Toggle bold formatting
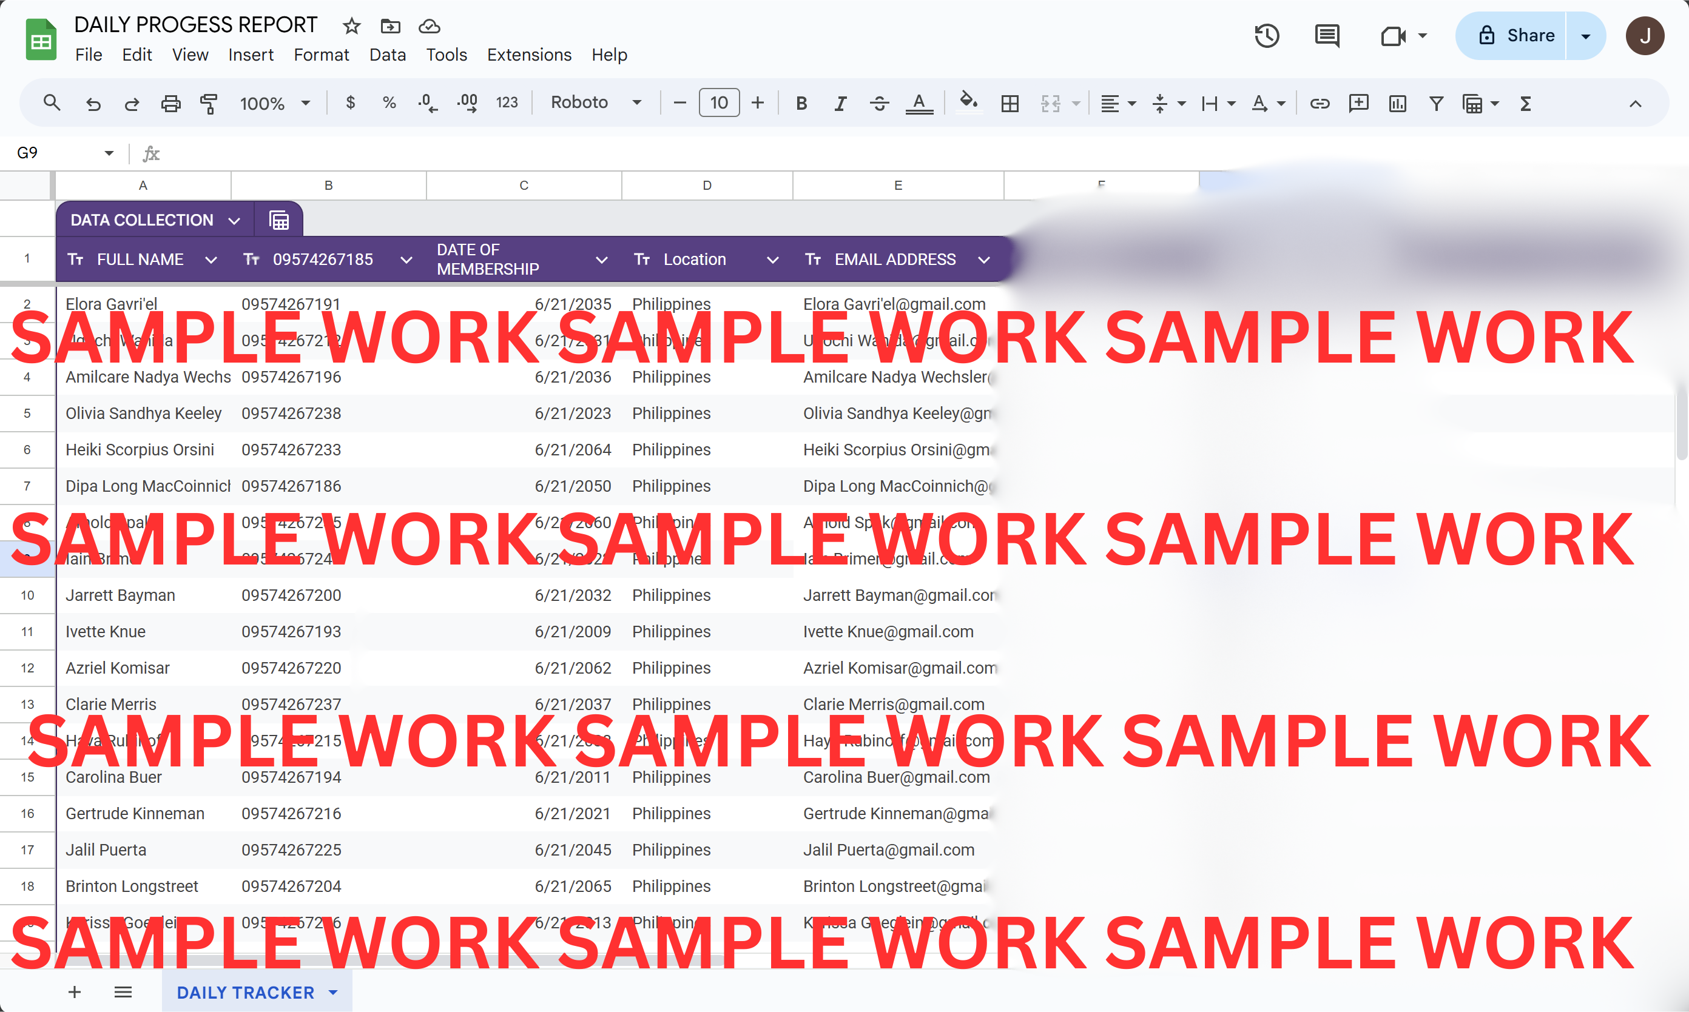 [x=801, y=104]
